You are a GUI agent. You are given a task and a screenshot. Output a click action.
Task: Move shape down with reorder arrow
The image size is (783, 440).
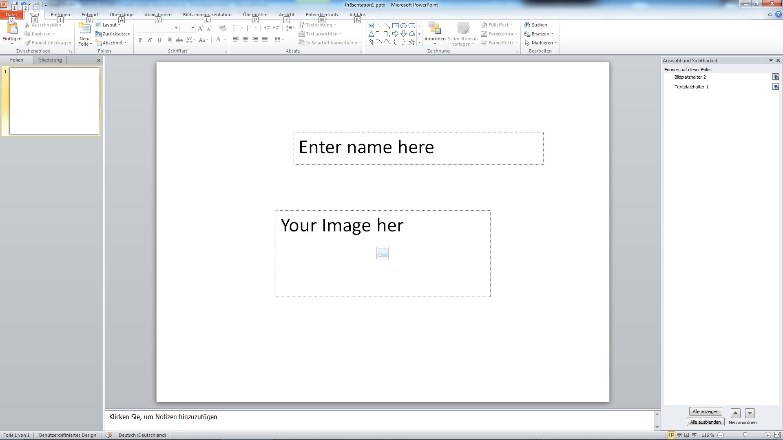[x=750, y=413]
